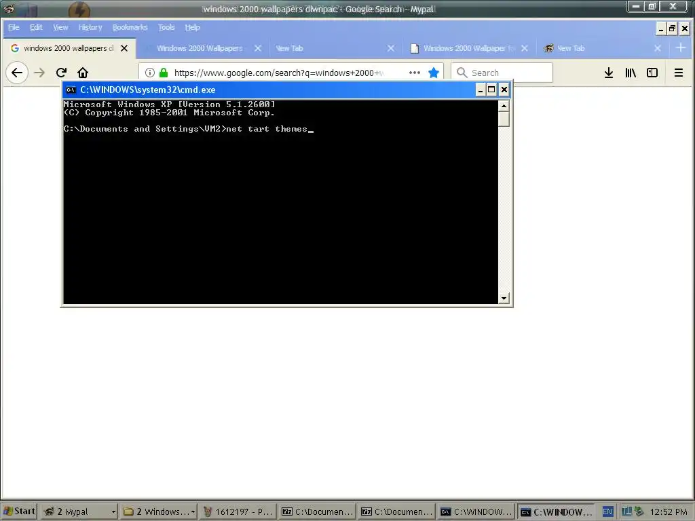The height and width of the screenshot is (521, 695).
Task: Open page actions three-dots menu
Action: point(415,73)
